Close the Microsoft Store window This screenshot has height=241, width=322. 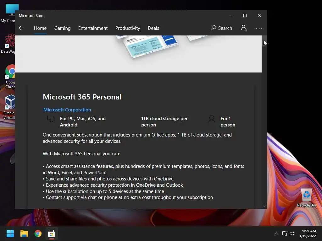pos(259,15)
